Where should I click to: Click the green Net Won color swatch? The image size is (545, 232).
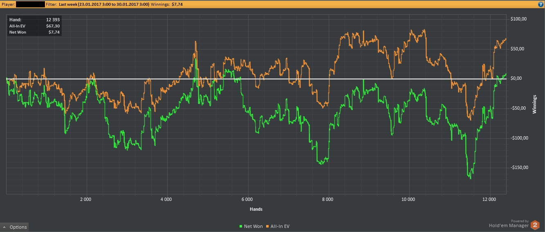click(240, 226)
